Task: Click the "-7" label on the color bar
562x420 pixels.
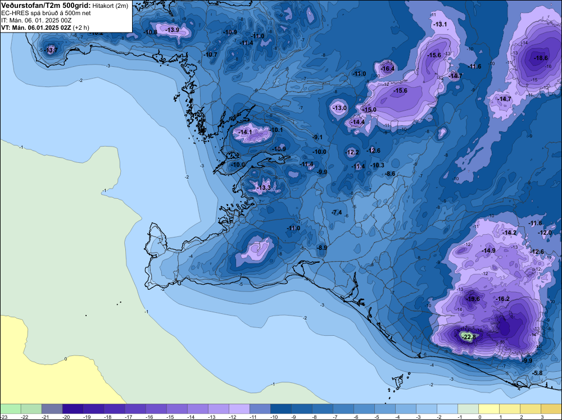Action: point(336,417)
